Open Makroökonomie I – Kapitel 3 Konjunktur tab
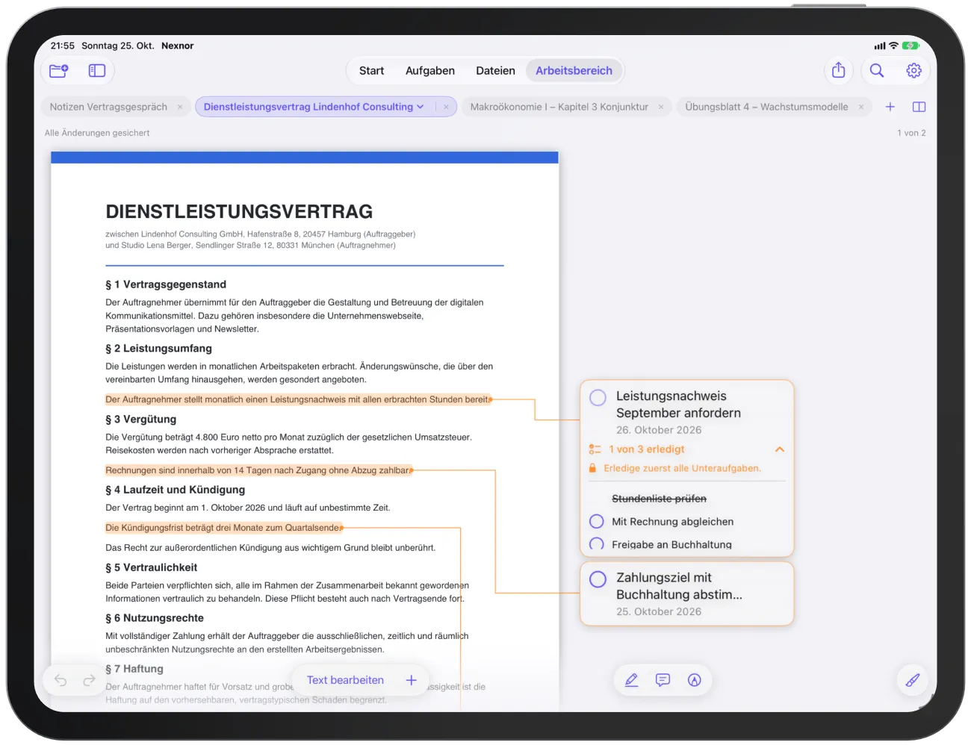The width and height of the screenshot is (971, 745). [x=559, y=107]
